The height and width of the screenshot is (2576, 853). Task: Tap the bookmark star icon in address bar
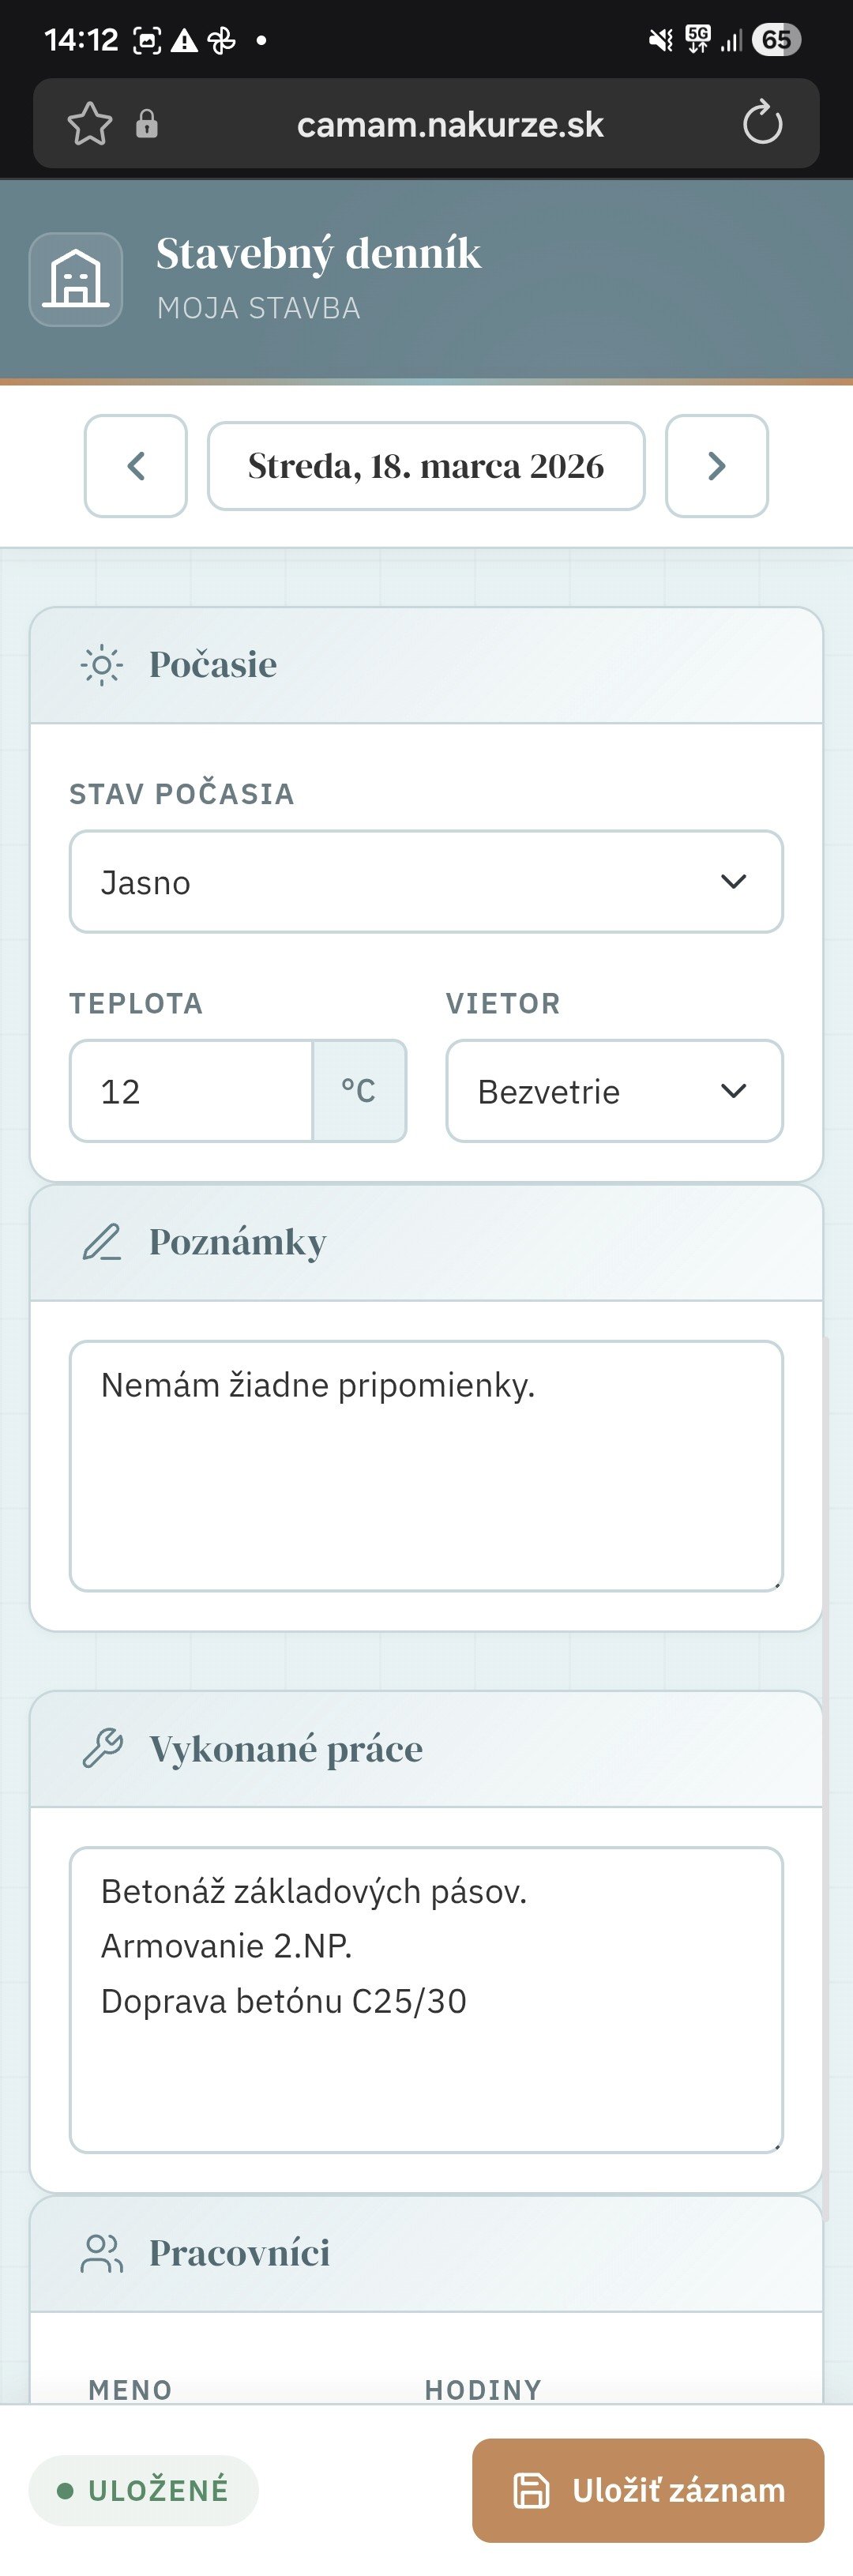tap(90, 124)
